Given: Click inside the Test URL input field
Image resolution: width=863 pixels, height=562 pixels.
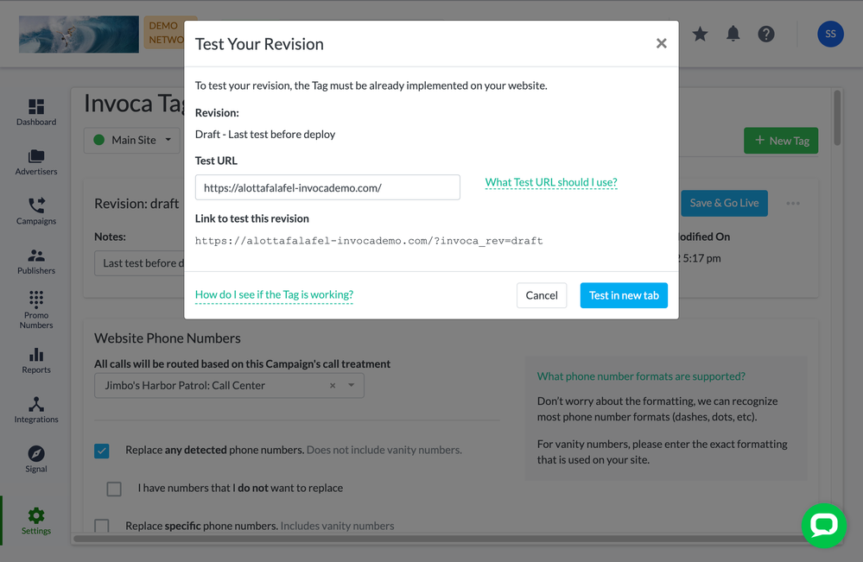Looking at the screenshot, I should tap(327, 187).
